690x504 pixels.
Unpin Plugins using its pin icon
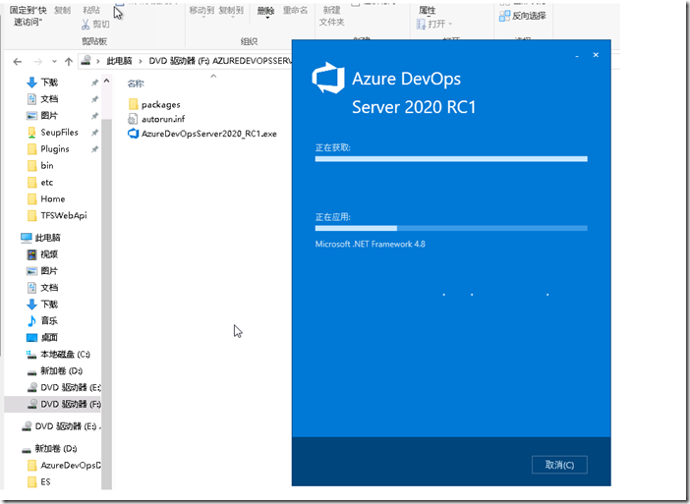click(94, 149)
